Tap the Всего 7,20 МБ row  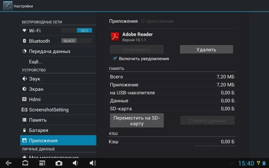pos(172,77)
